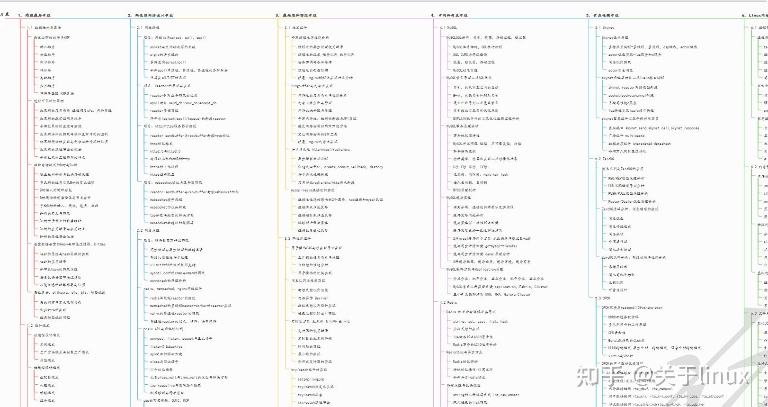
Task: Click 'PUB/SUB模型原理分析' node
Action: (x=626, y=186)
